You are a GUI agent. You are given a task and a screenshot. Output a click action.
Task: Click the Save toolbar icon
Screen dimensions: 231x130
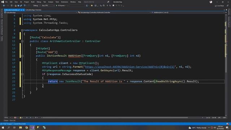(18, 6)
